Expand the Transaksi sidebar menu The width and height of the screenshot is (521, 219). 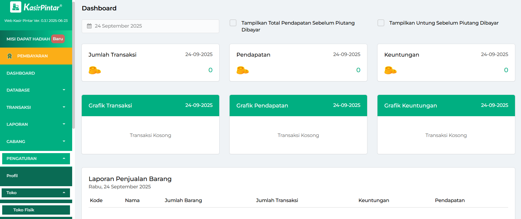pos(36,107)
